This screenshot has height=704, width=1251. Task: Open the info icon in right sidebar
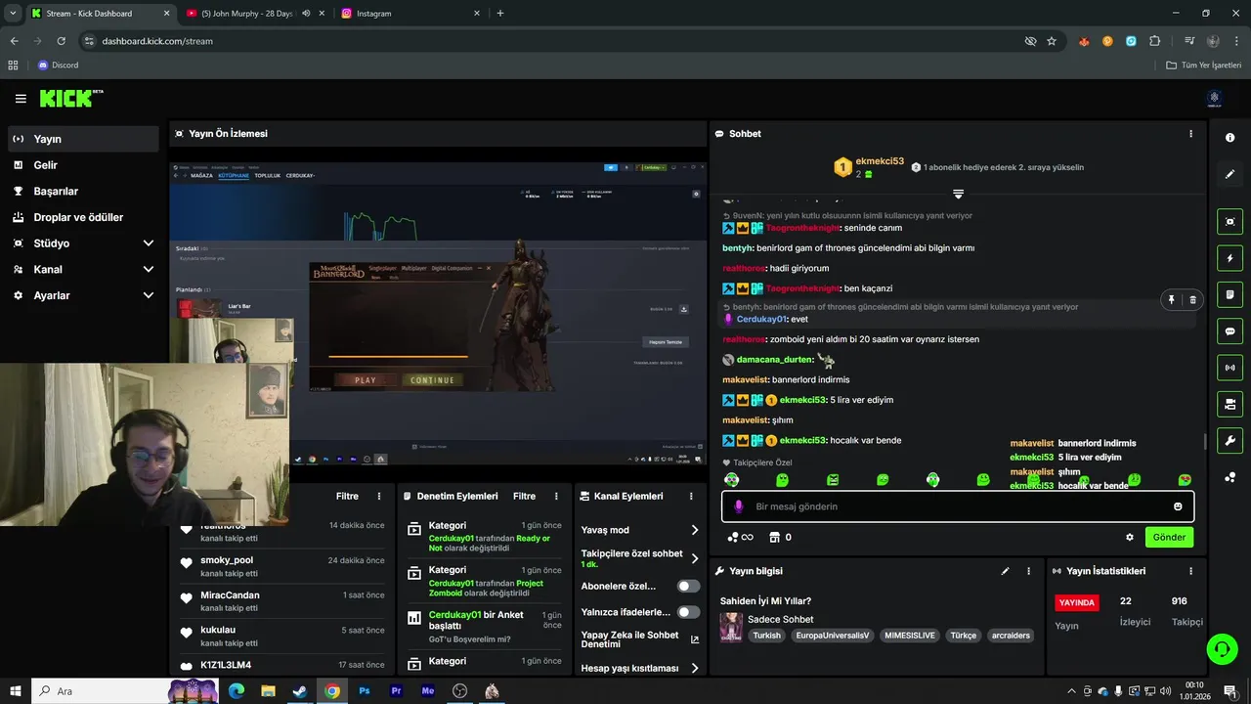(x=1229, y=138)
